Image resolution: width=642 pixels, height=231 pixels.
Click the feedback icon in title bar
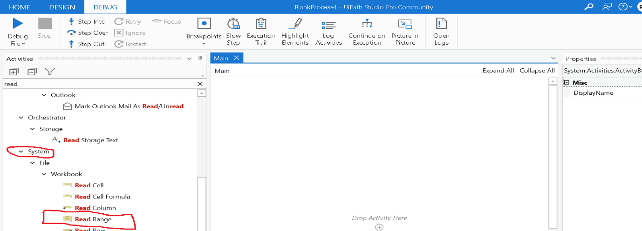607,7
